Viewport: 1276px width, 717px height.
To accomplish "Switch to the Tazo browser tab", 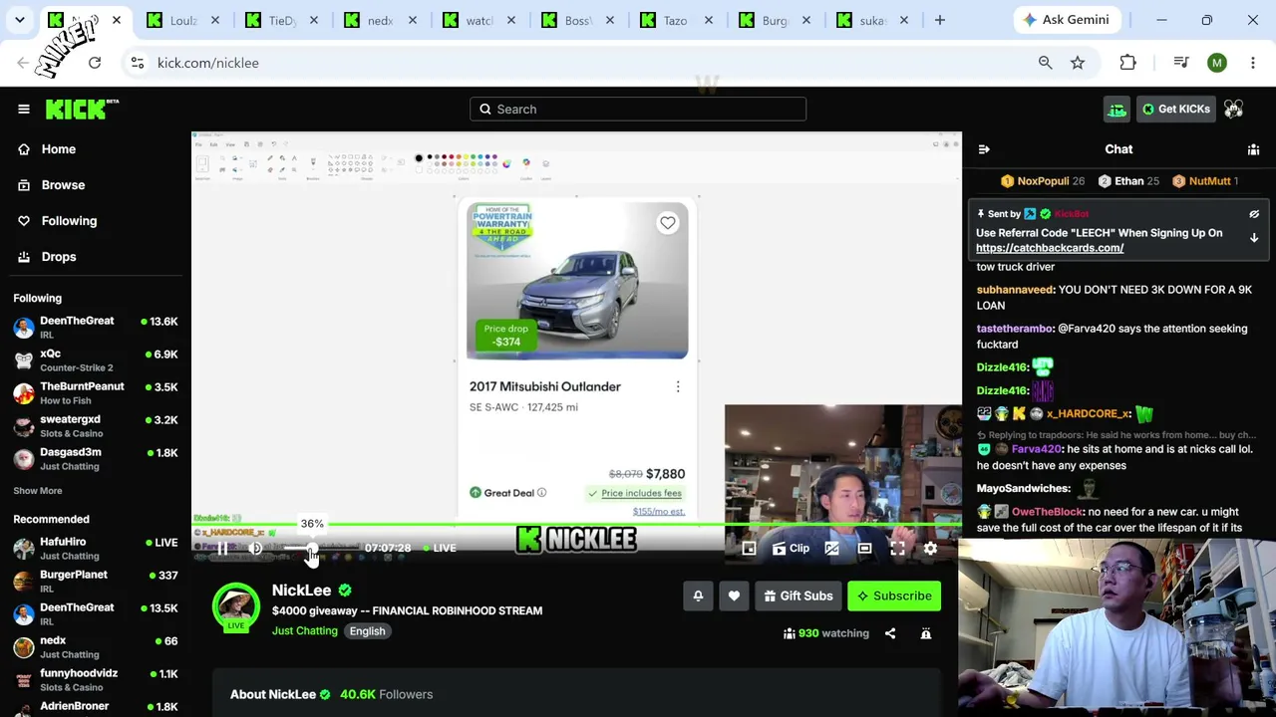I will [x=676, y=20].
